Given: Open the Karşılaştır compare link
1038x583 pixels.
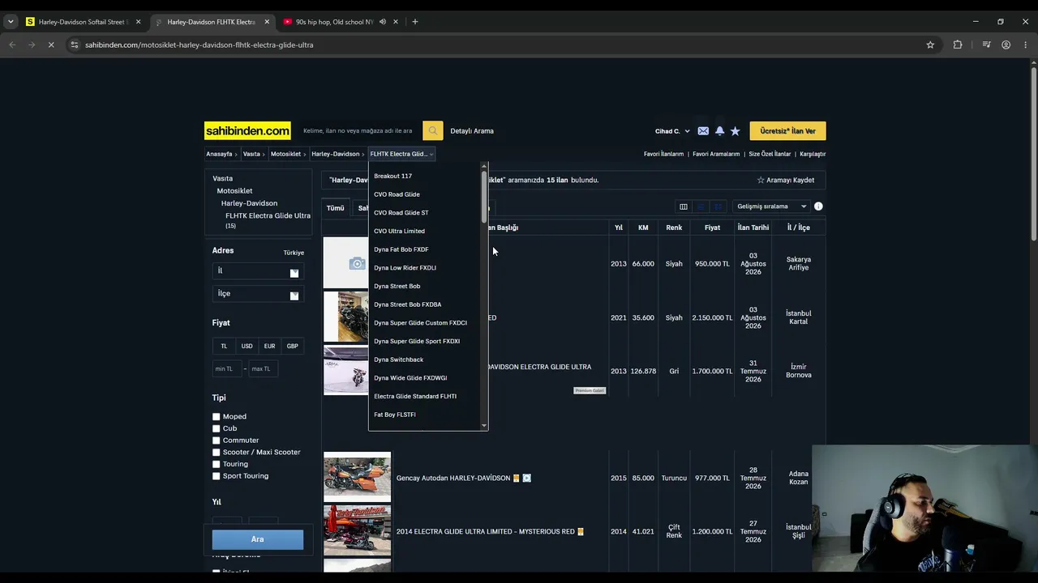Looking at the screenshot, I should (x=813, y=154).
